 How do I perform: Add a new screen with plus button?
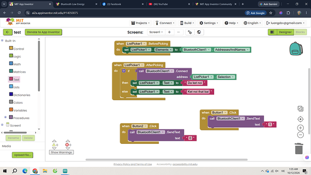pos(169,32)
